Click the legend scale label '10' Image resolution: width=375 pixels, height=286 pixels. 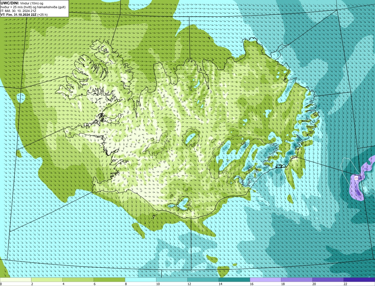point(158,284)
